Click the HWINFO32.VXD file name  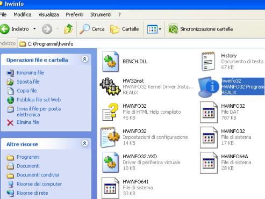pyautogui.click(x=140, y=157)
